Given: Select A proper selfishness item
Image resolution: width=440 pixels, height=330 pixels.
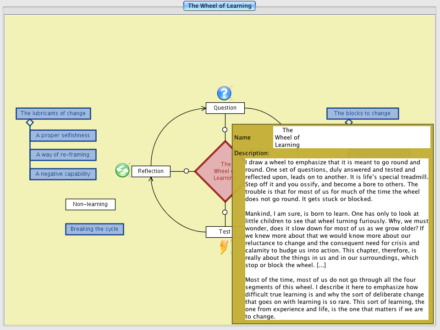Looking at the screenshot, I should point(63,135).
